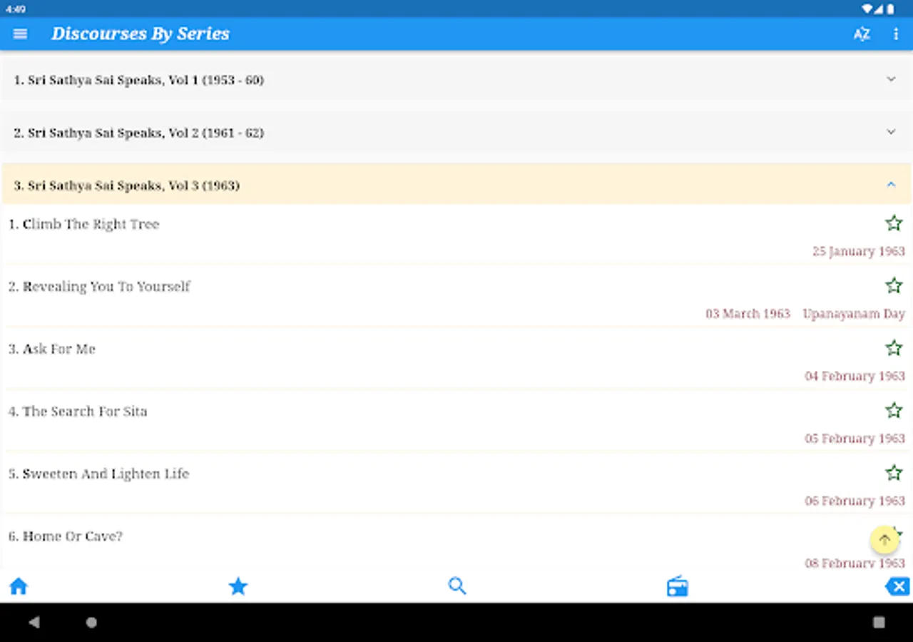Tap the date '06 February 1963'
The image size is (913, 642).
[x=855, y=501]
